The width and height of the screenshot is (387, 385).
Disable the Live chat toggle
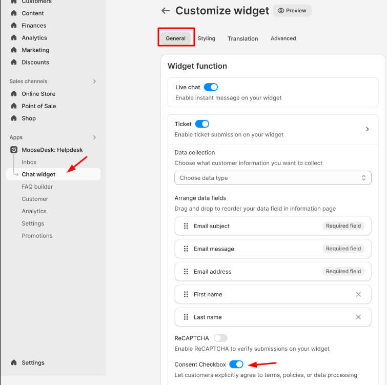point(211,87)
